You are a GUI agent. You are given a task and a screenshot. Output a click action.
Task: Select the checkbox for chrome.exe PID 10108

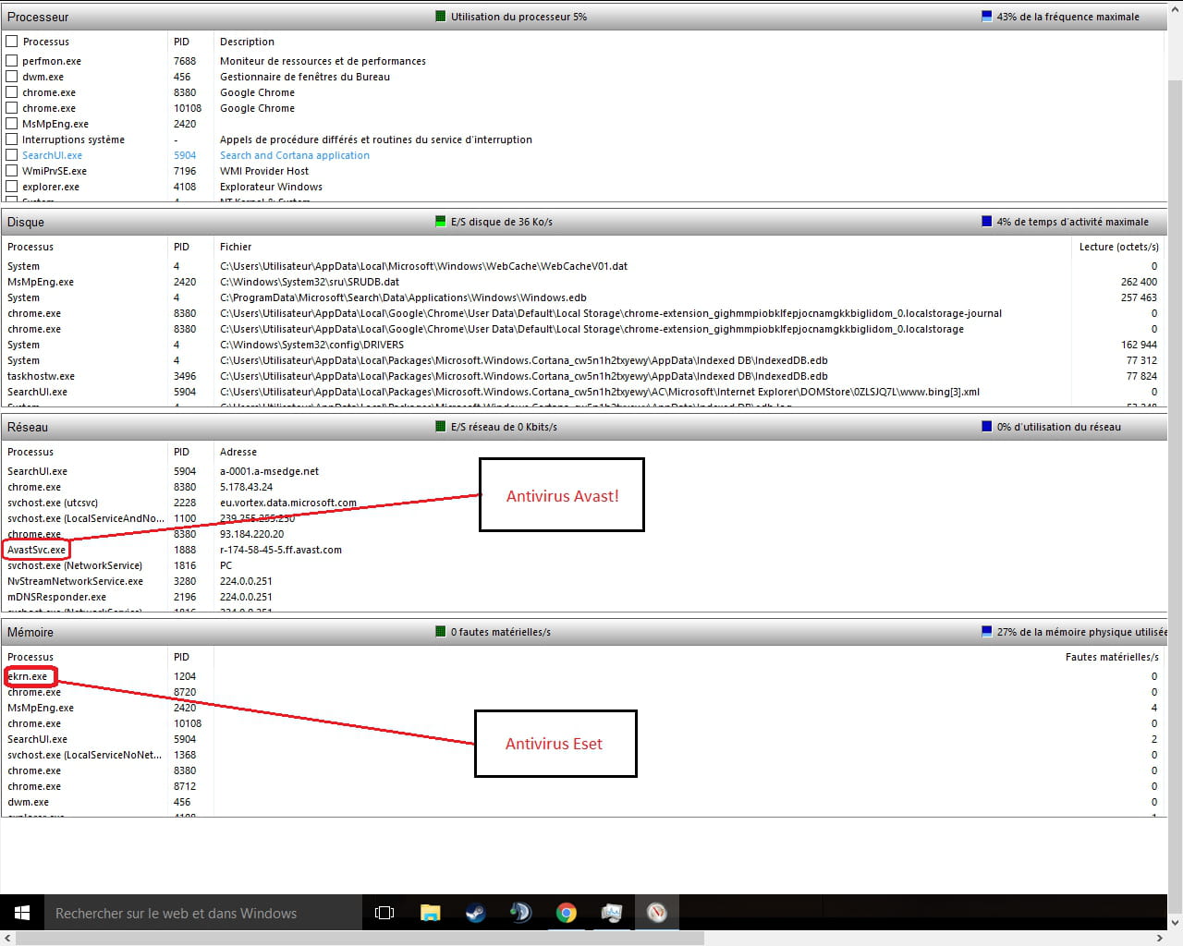(12, 108)
